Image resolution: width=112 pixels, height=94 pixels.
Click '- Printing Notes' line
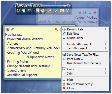click(x=17, y=62)
